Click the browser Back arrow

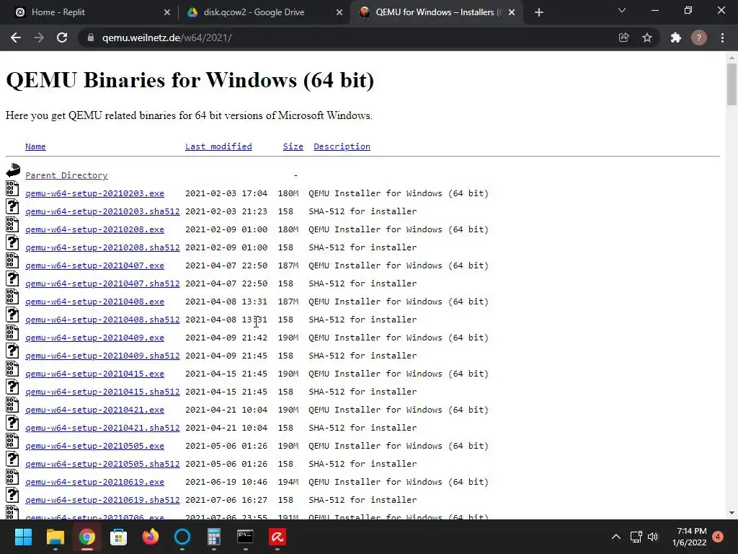(16, 38)
